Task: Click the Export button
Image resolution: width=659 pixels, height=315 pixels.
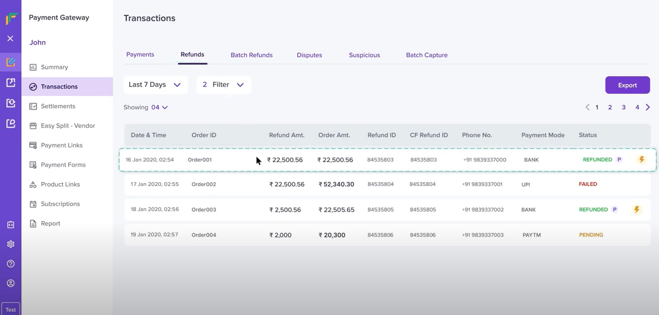Action: click(x=627, y=85)
